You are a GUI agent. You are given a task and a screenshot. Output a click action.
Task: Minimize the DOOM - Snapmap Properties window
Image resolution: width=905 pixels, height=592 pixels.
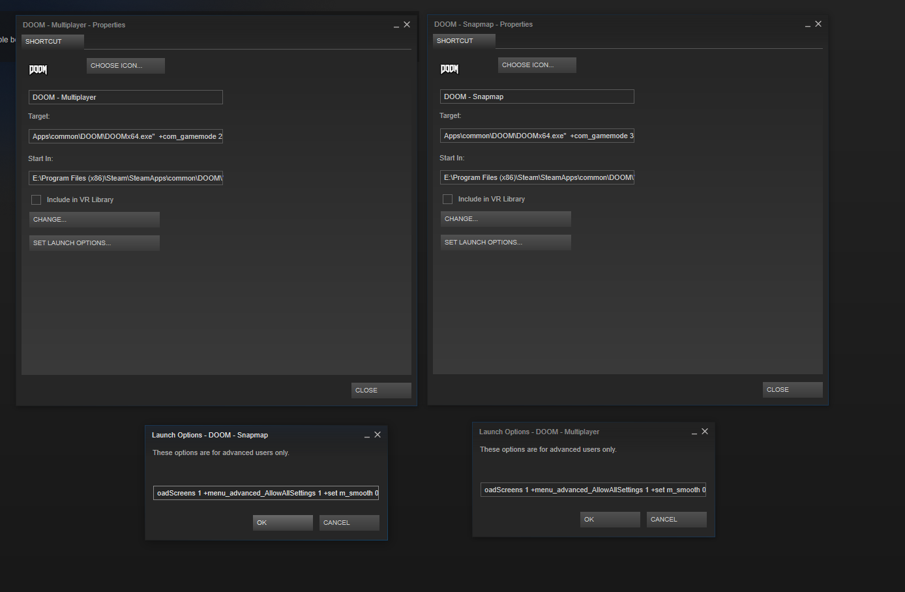808,25
